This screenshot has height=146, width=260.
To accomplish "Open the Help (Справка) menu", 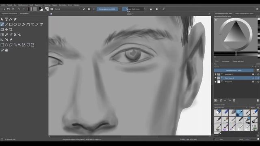I will [76, 5].
